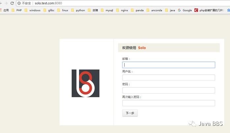Click the Solo logo image

[86, 83]
